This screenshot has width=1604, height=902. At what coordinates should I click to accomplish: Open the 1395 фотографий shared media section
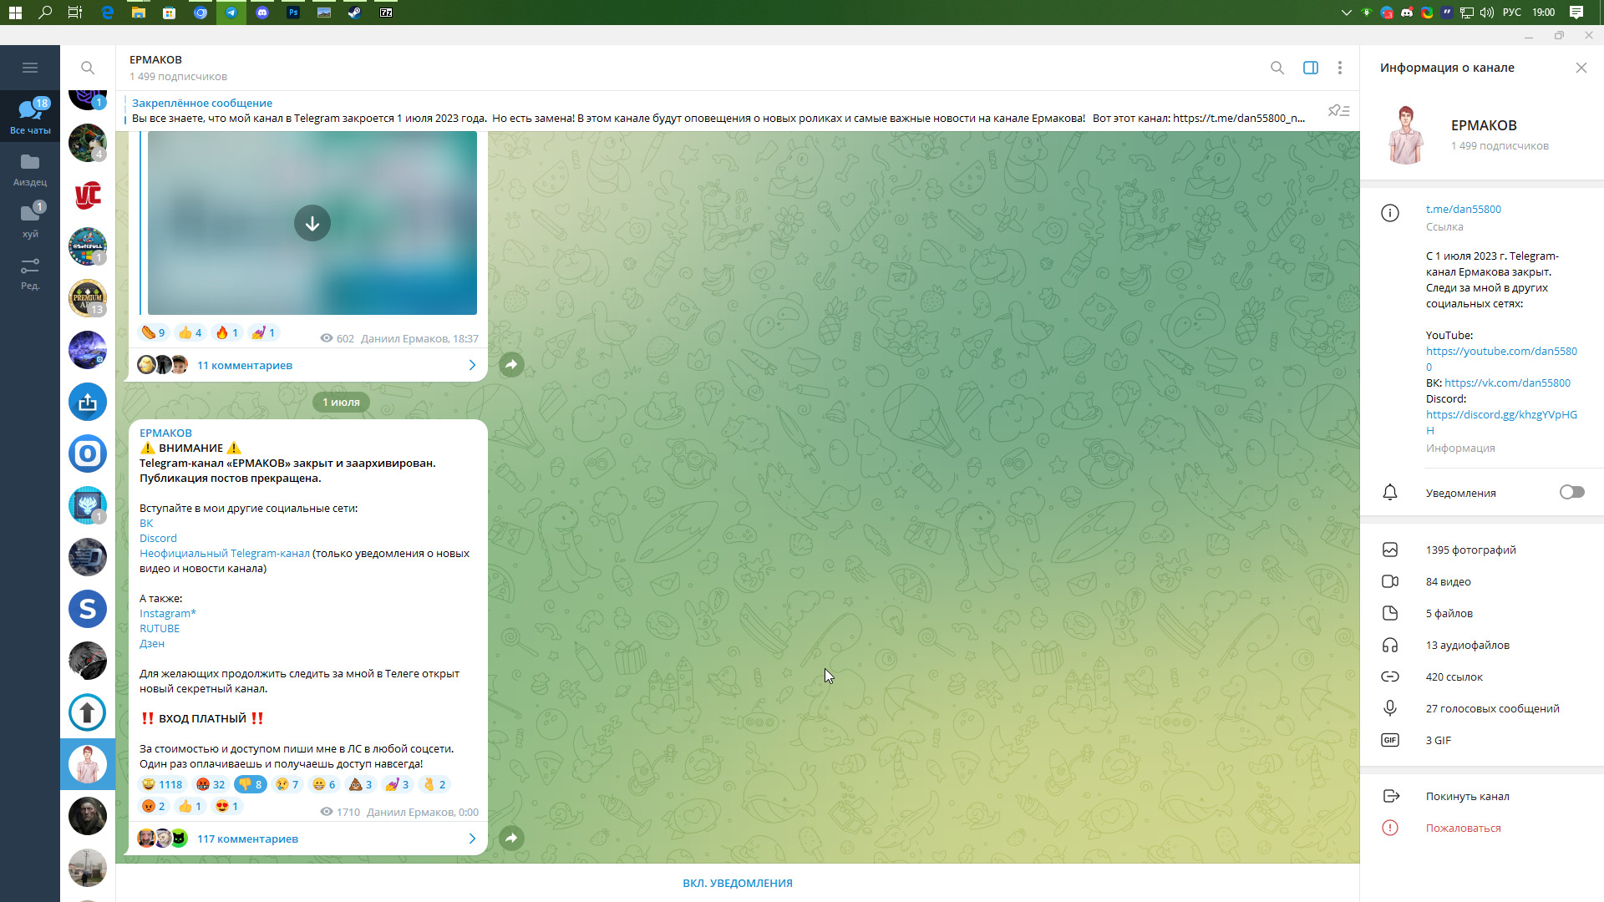1470,550
